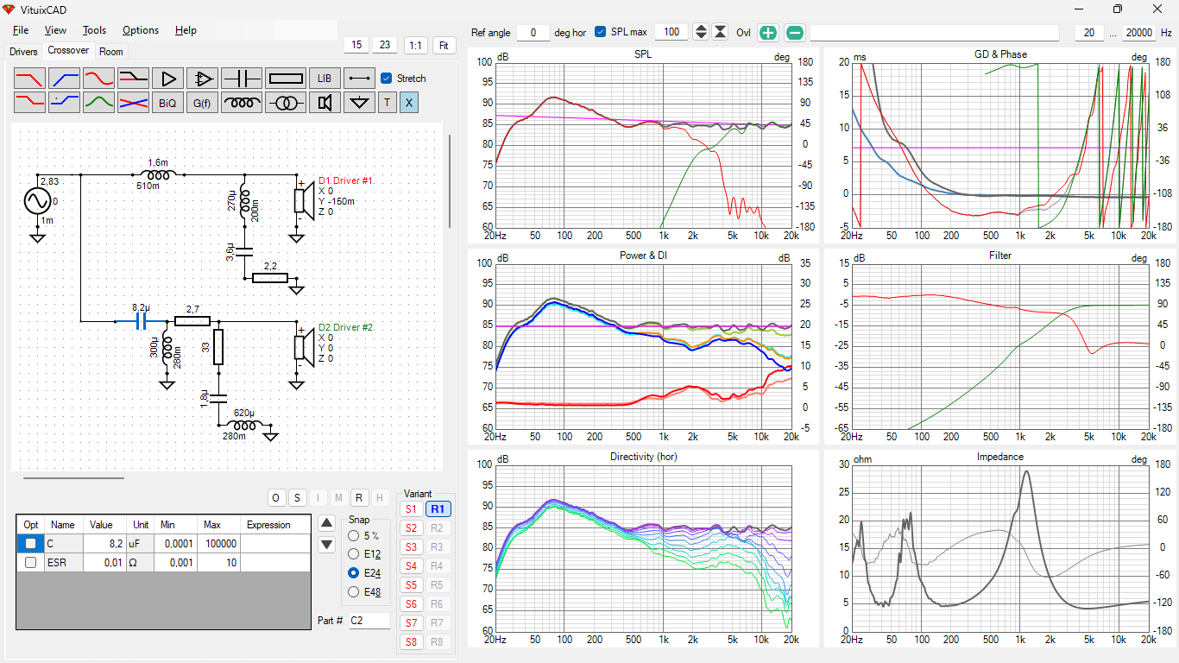Click SPL max spinner arrows
Screen dimensions: 1179x663
[x=701, y=32]
